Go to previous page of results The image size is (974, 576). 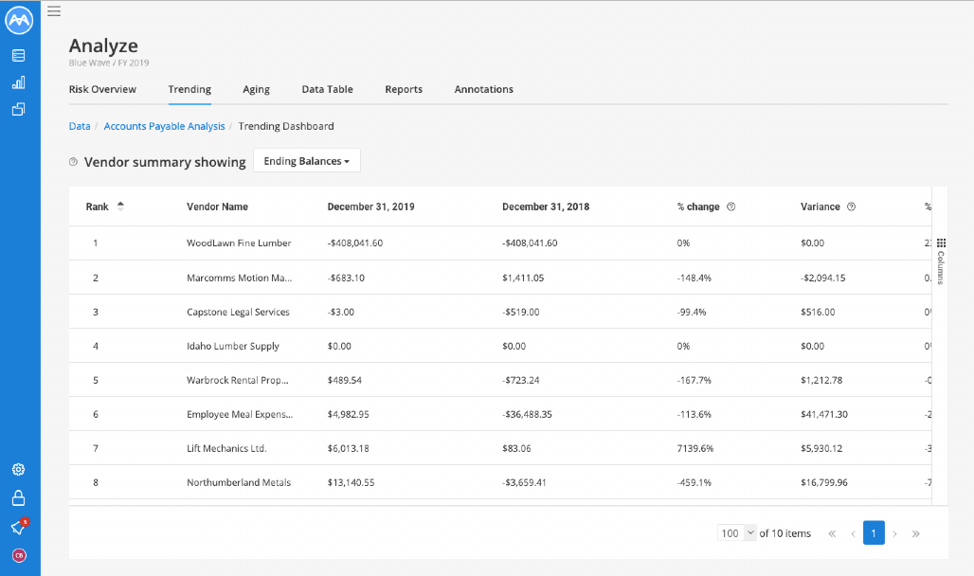[x=854, y=533]
